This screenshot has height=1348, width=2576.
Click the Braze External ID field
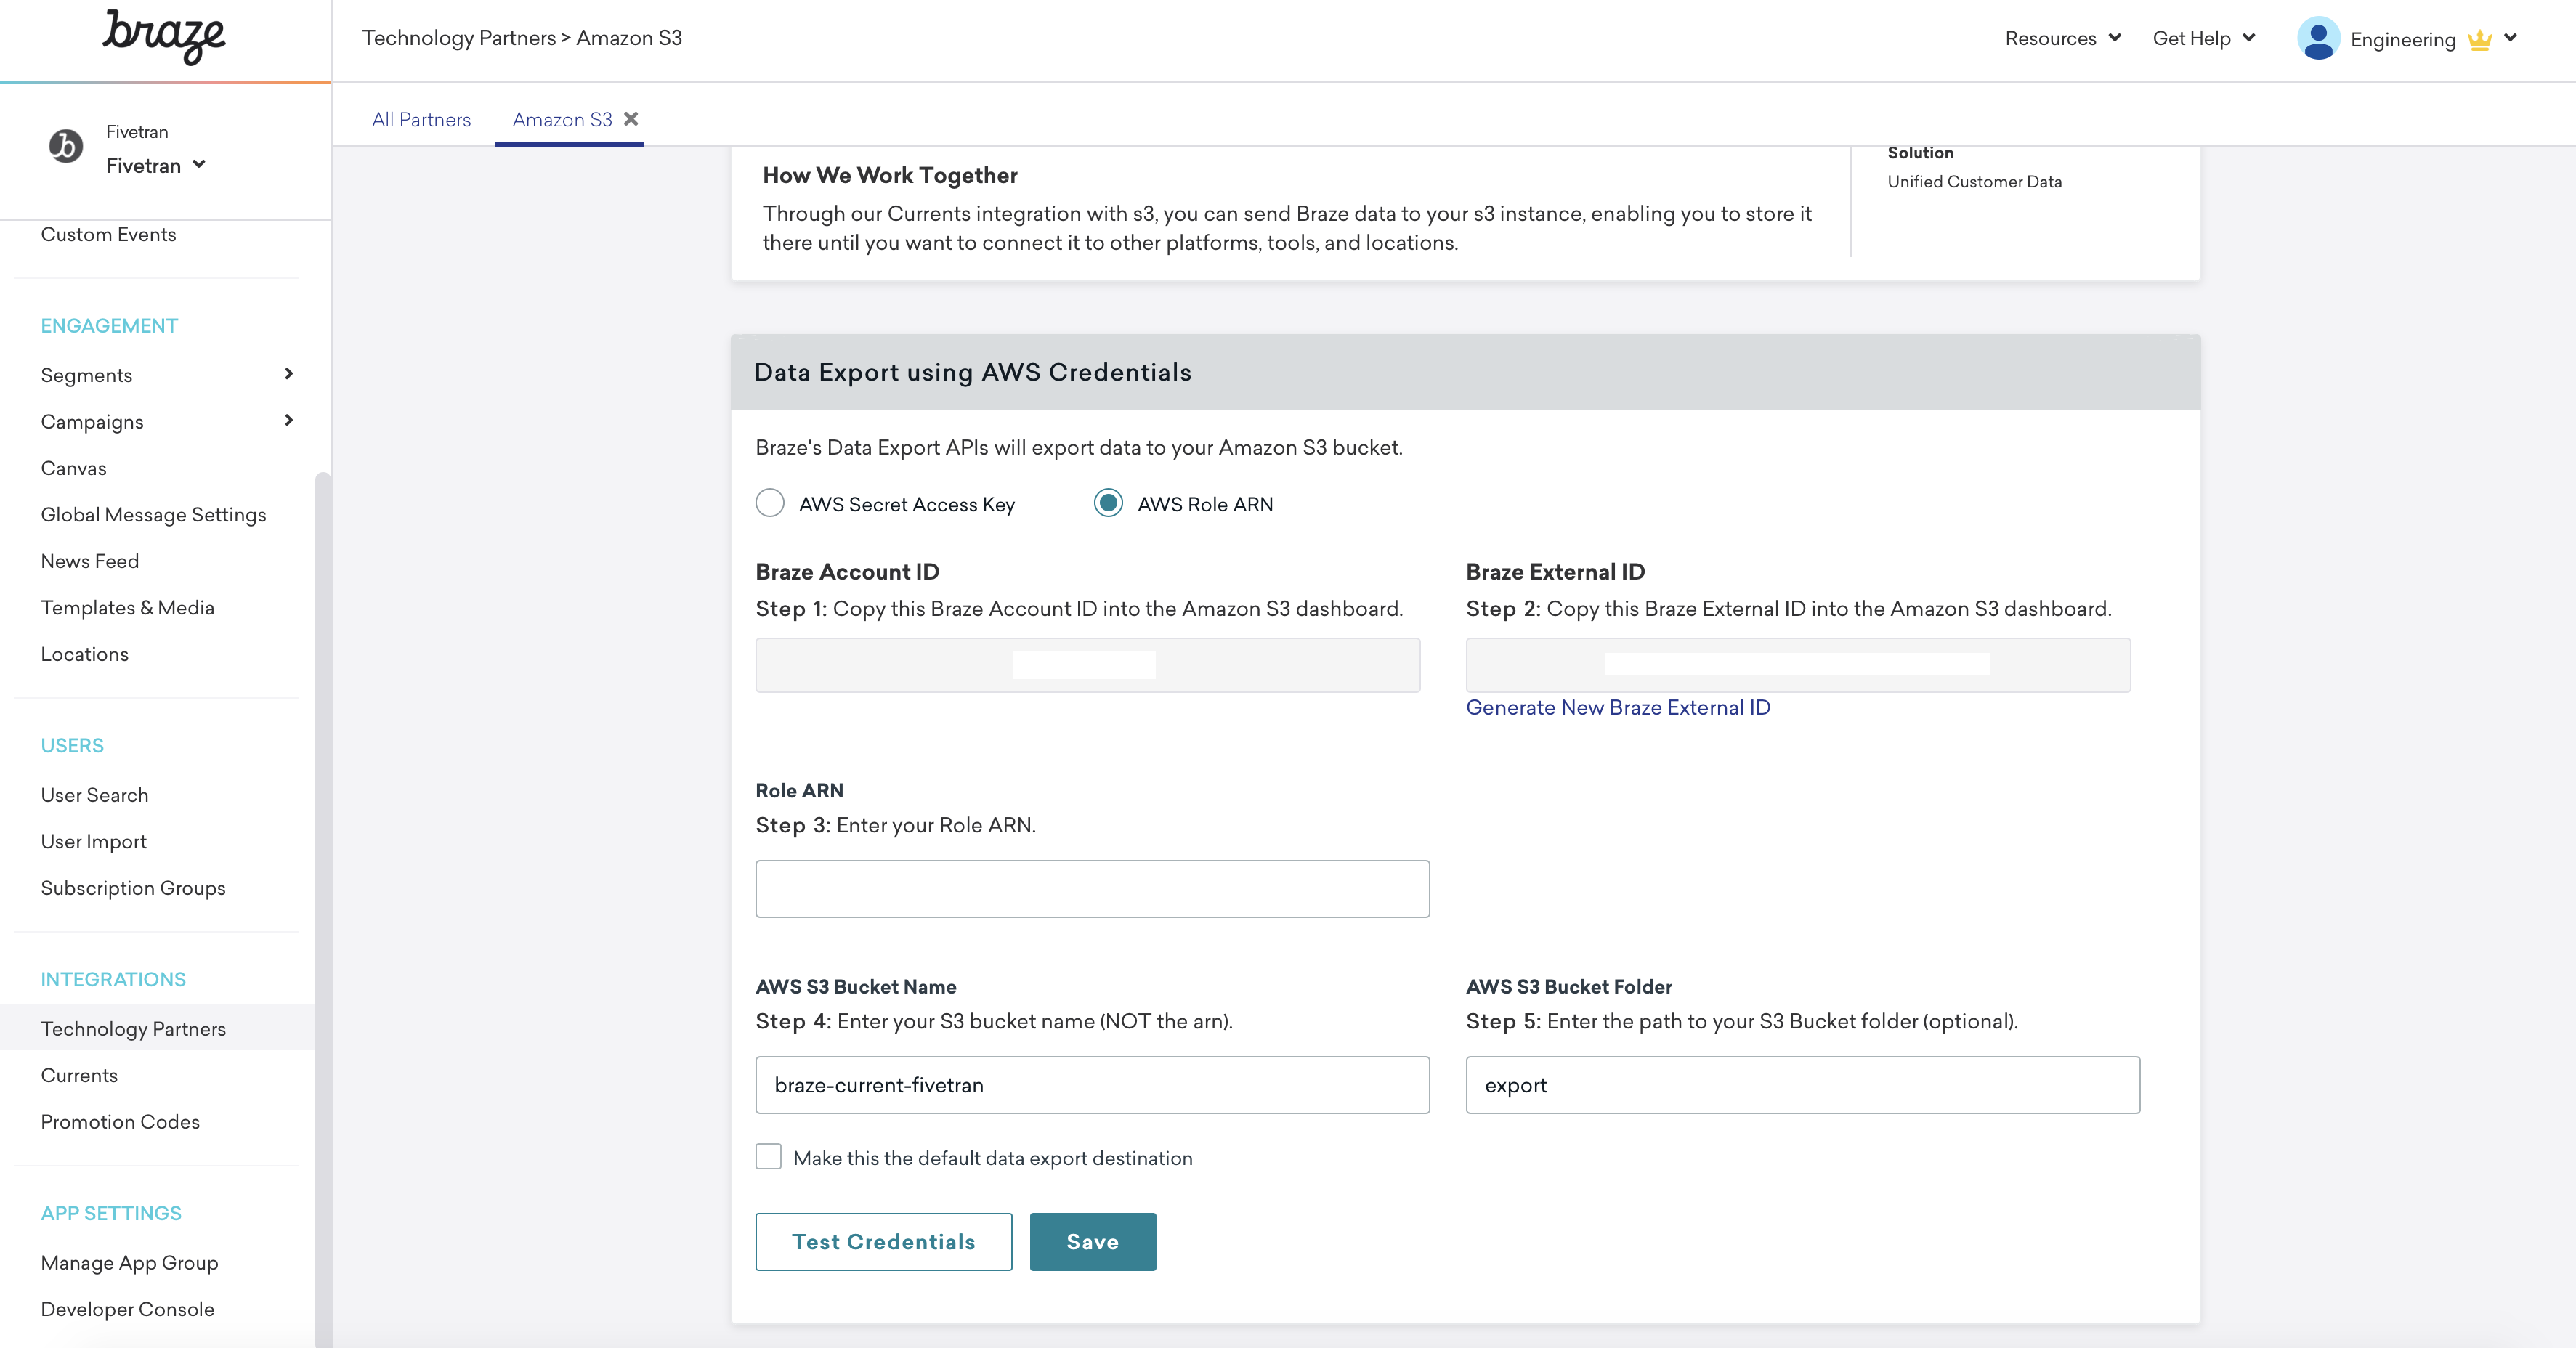tap(1797, 665)
